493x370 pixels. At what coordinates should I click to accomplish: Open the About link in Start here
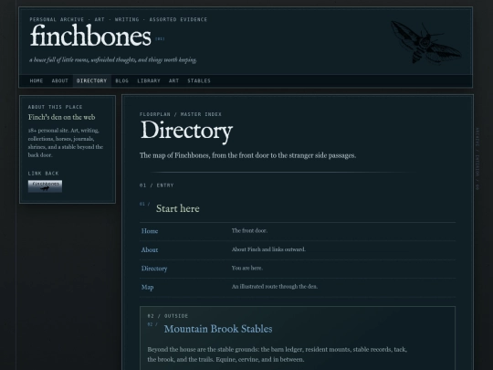150,249
